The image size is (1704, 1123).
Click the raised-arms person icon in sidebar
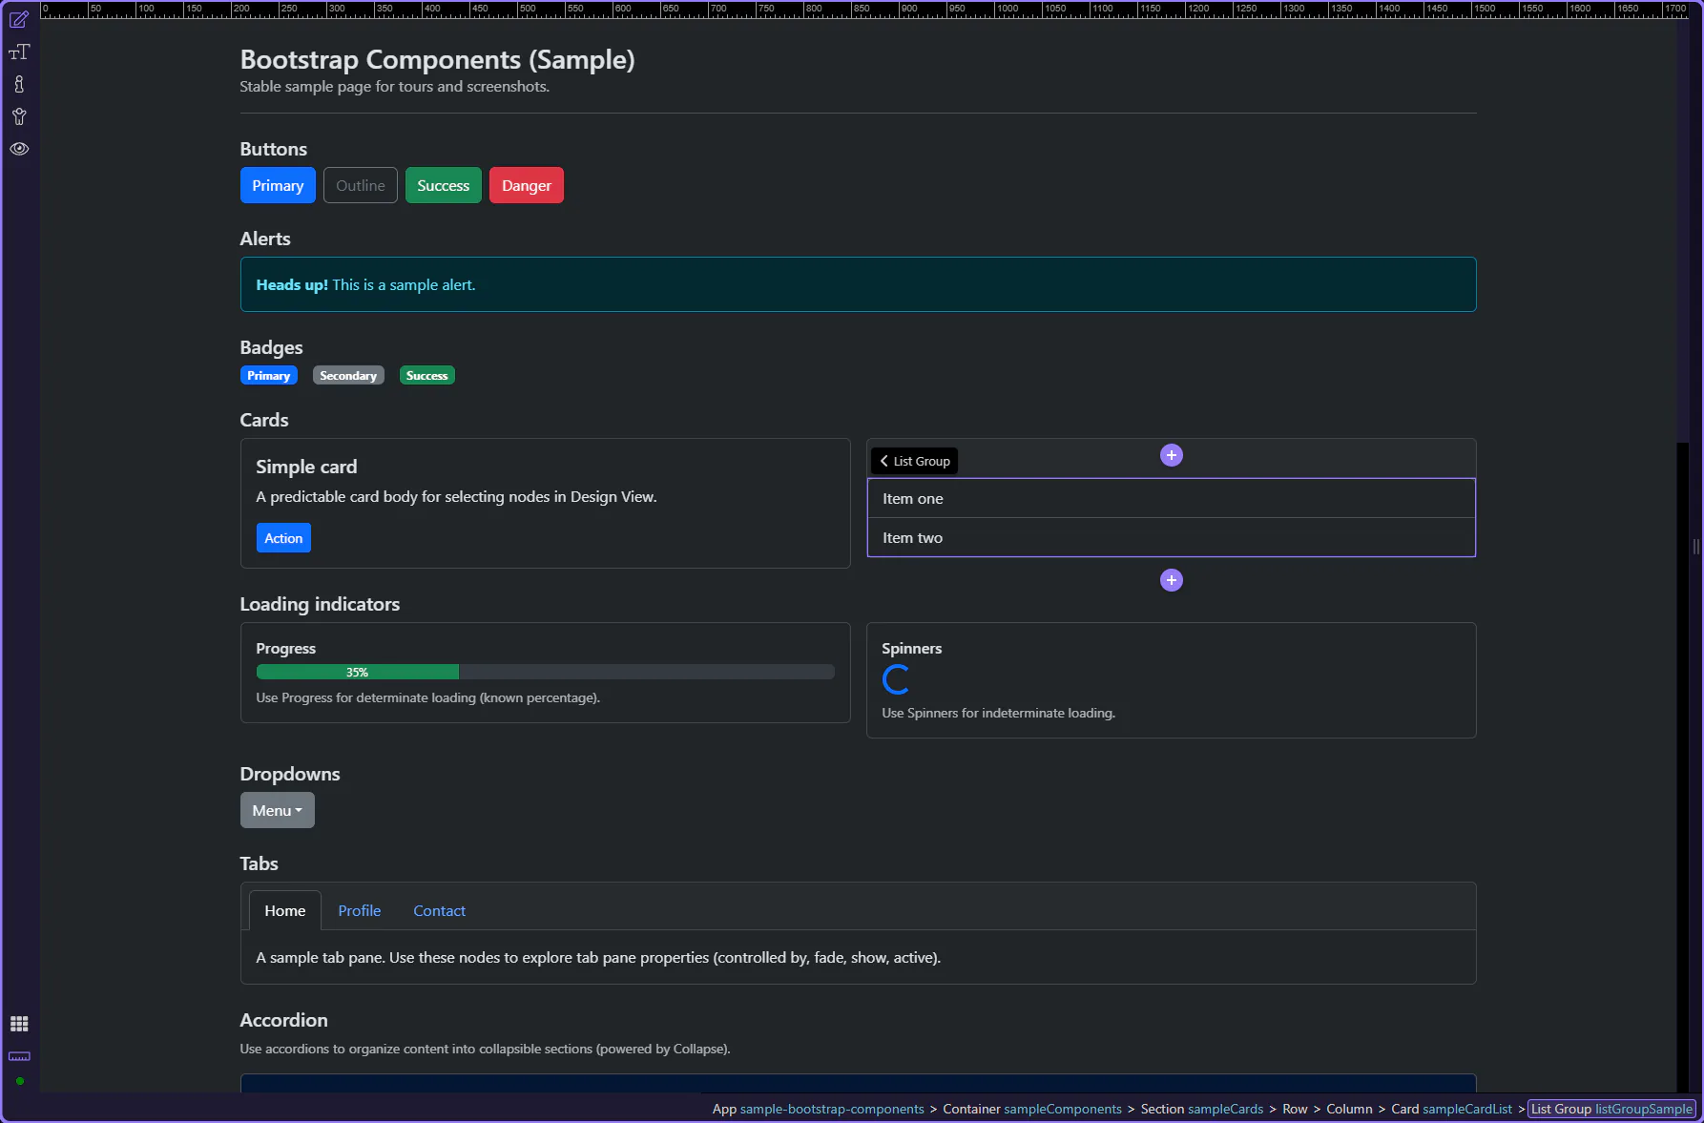click(19, 116)
